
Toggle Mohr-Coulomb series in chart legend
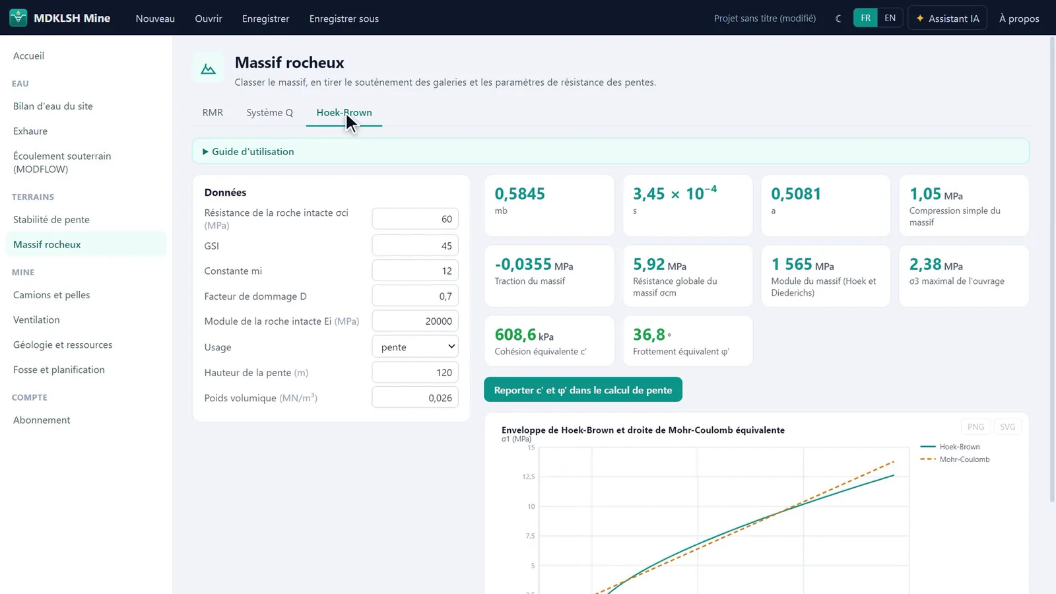pyautogui.click(x=954, y=459)
